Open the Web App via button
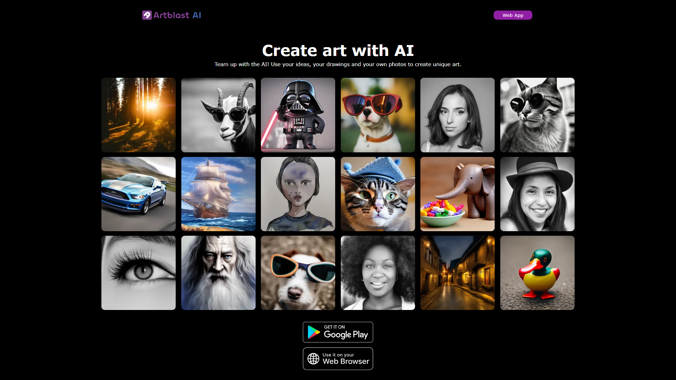 513,15
